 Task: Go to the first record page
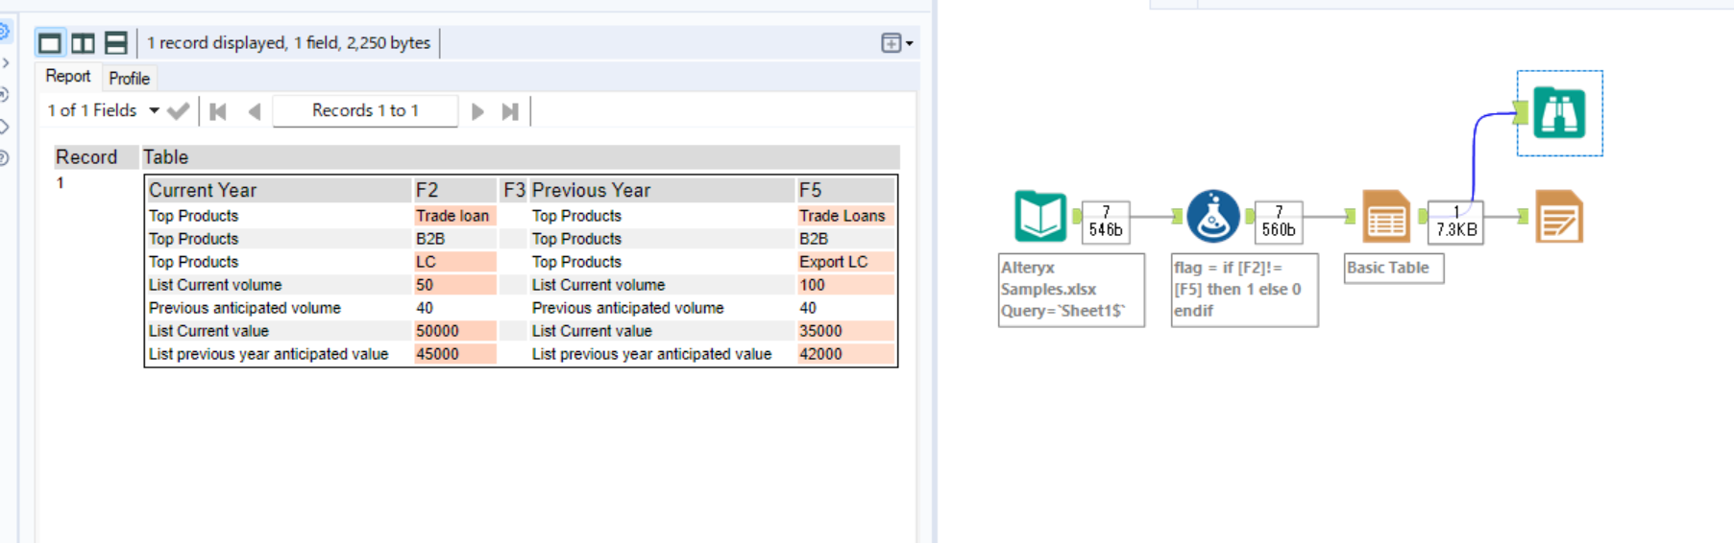pos(218,111)
